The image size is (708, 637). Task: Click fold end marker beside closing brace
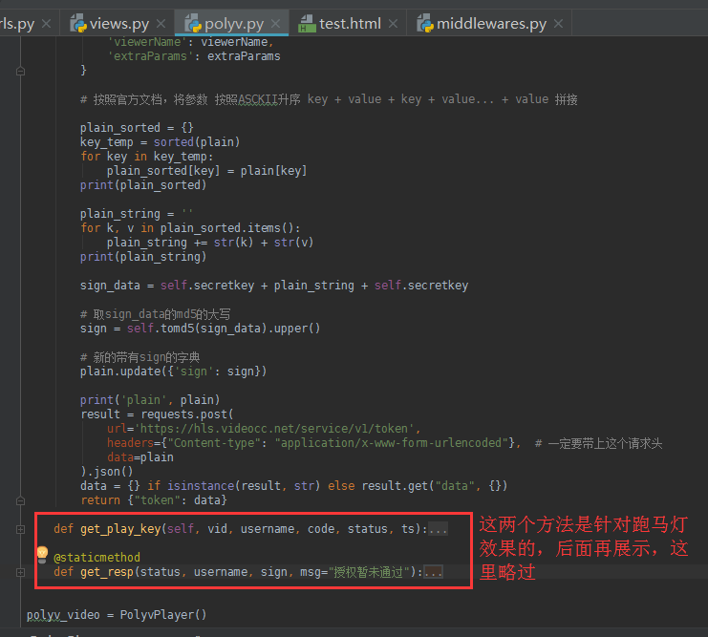20,71
